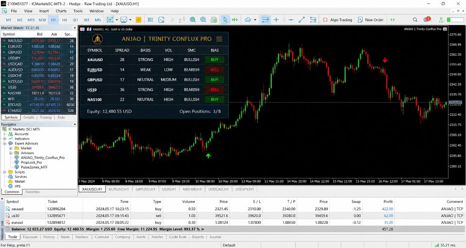466x248 pixels.
Task: Expand the Accounts tree node
Action: tap(4, 134)
